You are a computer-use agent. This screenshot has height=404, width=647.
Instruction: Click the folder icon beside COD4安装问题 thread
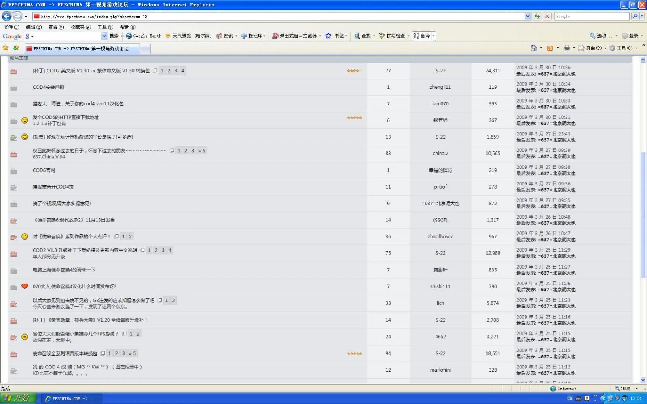pyautogui.click(x=14, y=88)
